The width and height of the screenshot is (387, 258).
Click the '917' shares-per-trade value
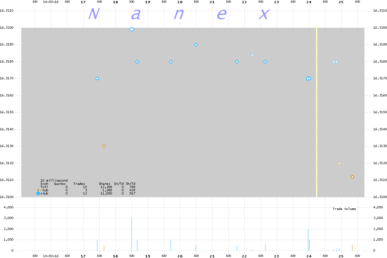click(x=132, y=193)
